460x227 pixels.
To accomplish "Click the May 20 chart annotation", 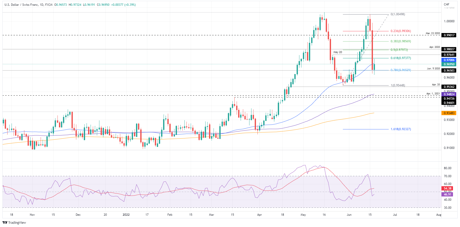I will click(338, 52).
